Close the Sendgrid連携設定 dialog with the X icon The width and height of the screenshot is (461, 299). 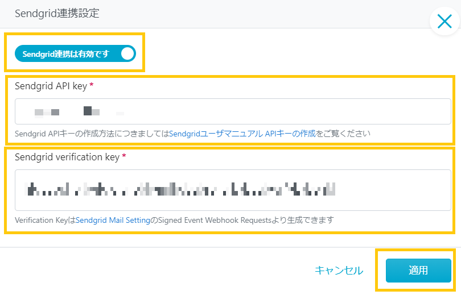point(444,22)
